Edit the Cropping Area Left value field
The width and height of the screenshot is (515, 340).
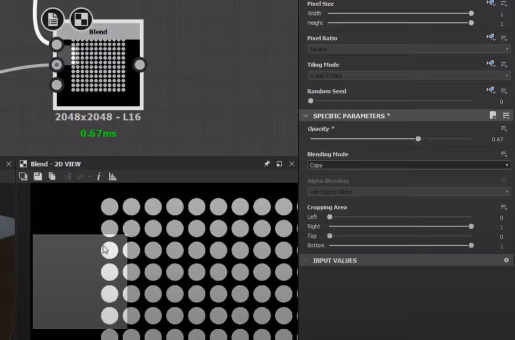coord(501,218)
